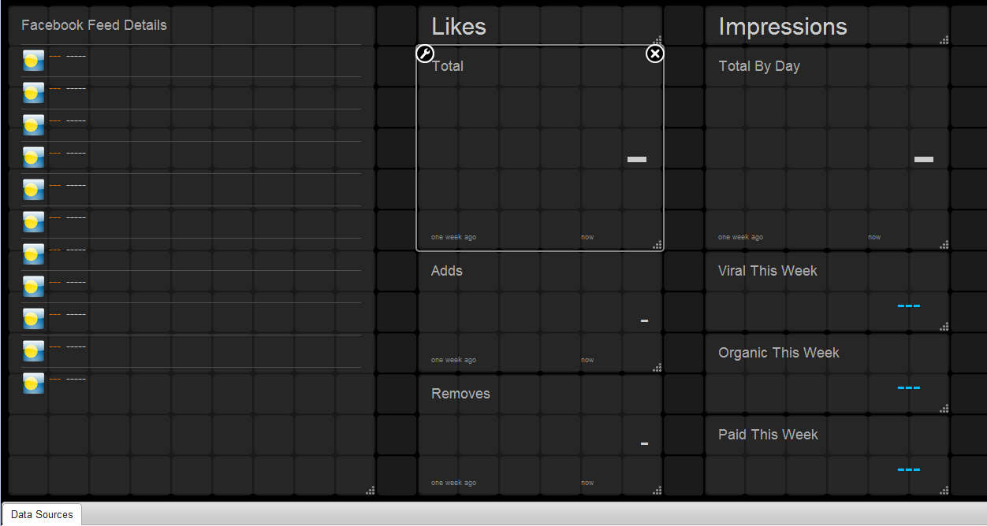Click the Total By Day widget title
Screen dimensions: 987x526
(x=758, y=66)
